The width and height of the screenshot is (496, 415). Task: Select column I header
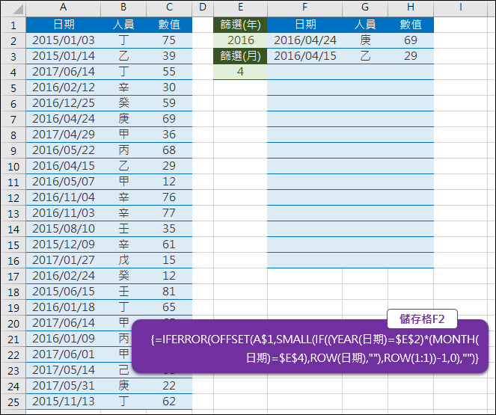click(460, 8)
